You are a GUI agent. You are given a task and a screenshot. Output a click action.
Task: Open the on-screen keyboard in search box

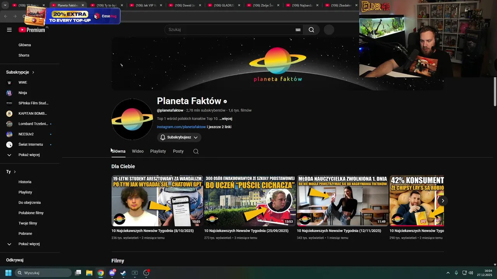[298, 30]
